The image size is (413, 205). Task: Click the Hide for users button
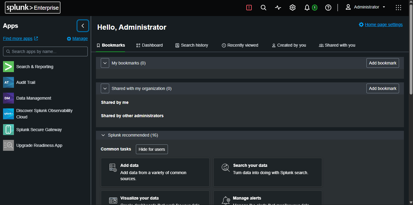point(152,149)
